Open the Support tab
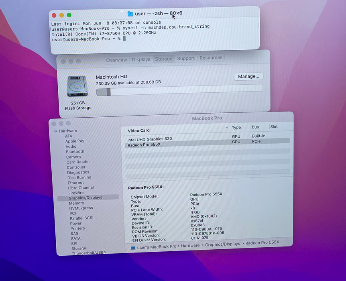Image resolution: width=346 pixels, height=281 pixels. (x=186, y=58)
